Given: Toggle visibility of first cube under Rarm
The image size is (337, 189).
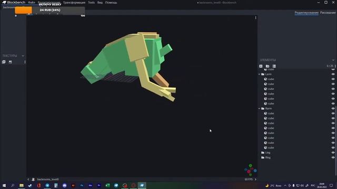Looking at the screenshot, I should pyautogui.click(x=333, y=113).
